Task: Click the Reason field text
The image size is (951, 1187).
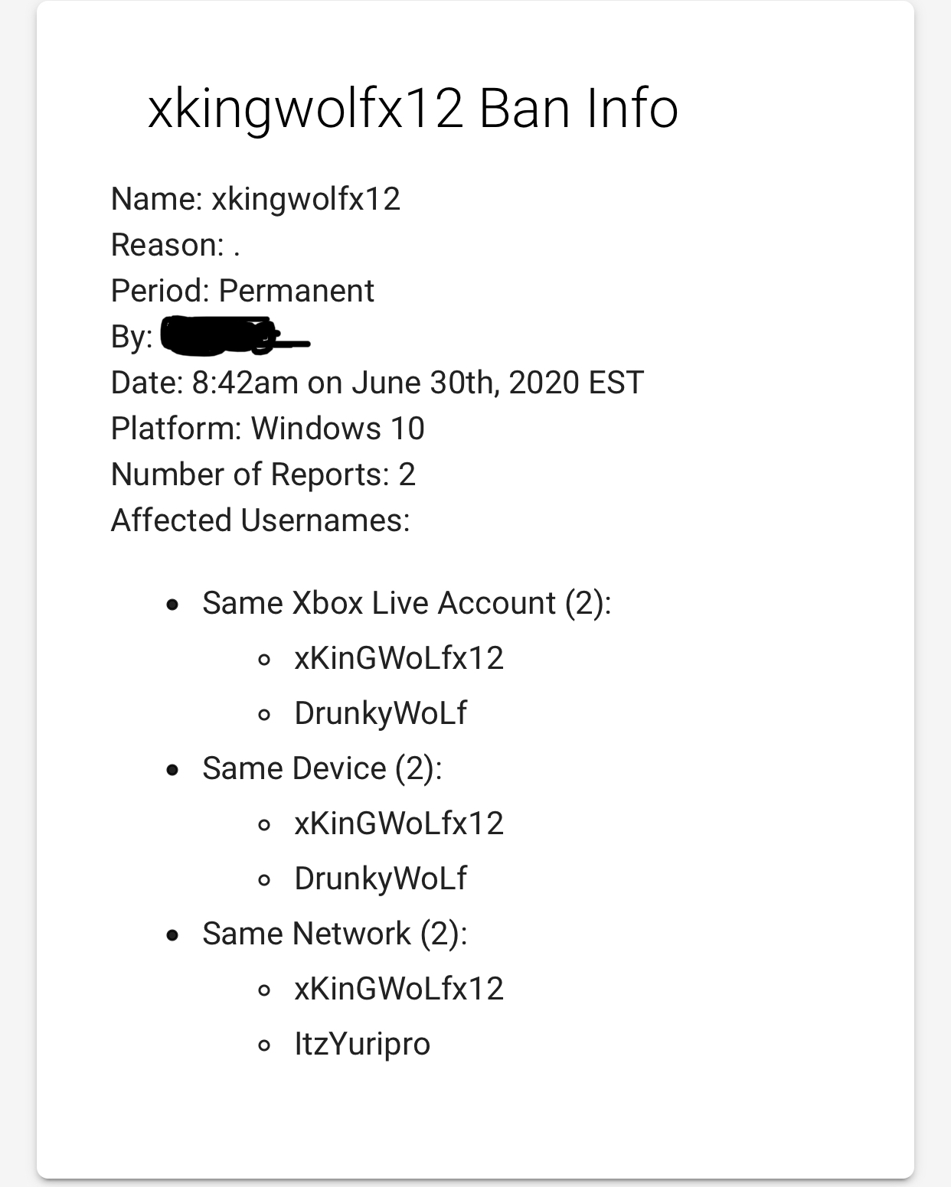Action: 175,245
